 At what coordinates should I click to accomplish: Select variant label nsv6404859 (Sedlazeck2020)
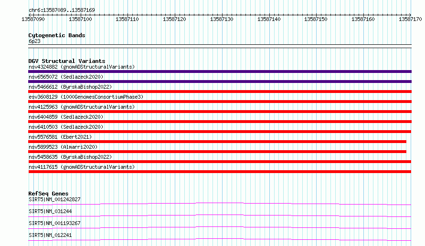click(66, 117)
